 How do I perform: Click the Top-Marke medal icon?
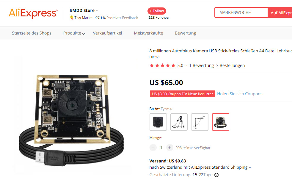click(71, 18)
